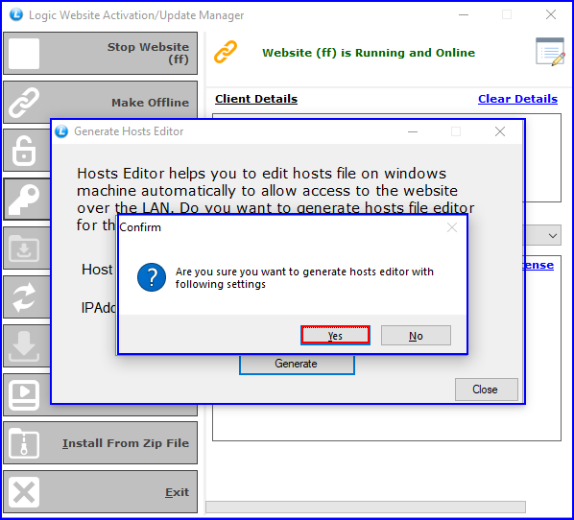Click the notepad edit icon at top right
This screenshot has width=574, height=520.
click(x=550, y=52)
